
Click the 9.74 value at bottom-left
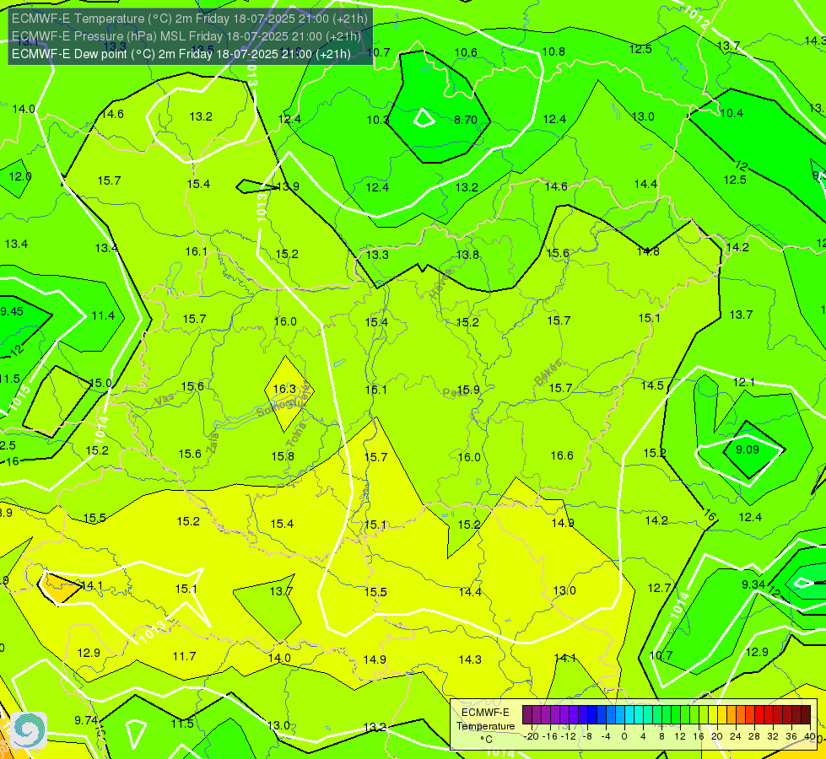pos(86,720)
